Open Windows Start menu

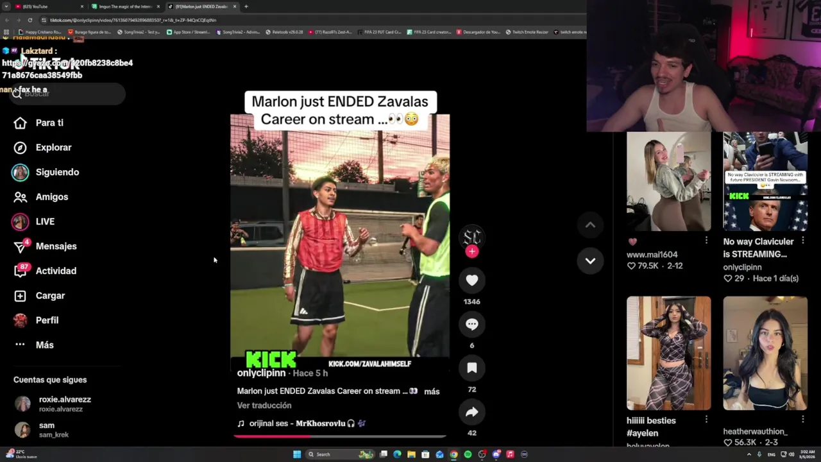[296, 454]
